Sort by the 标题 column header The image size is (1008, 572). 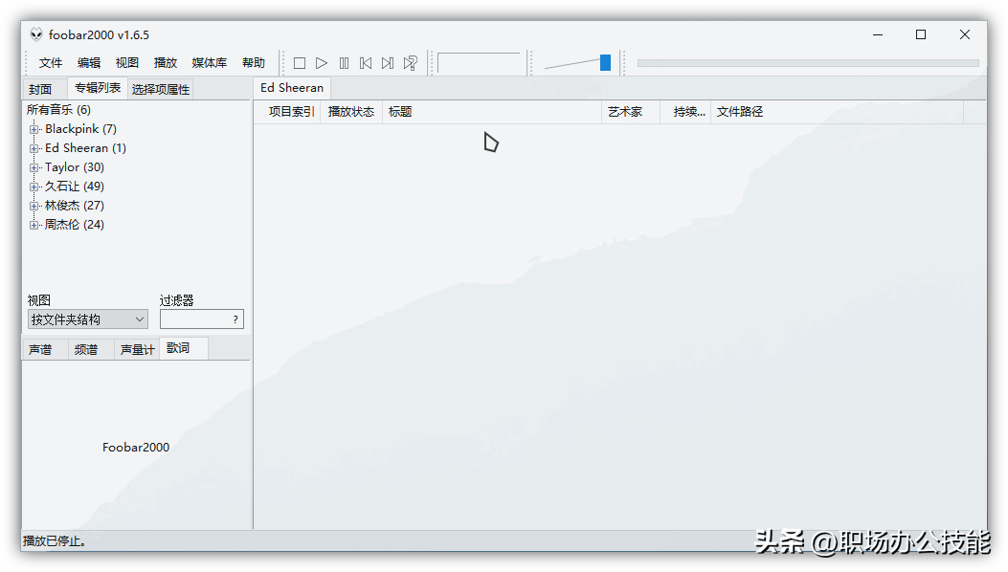492,112
